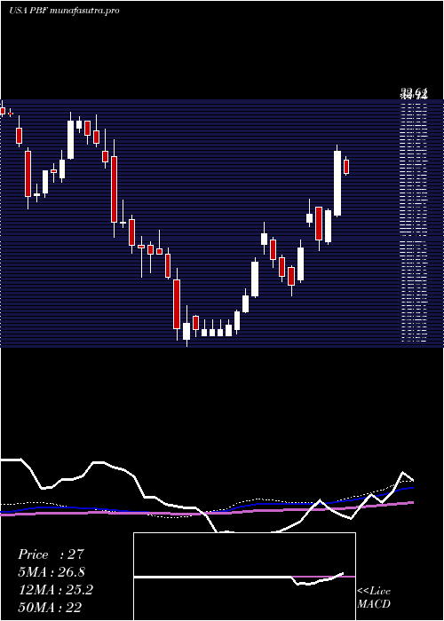Click the '5MA : 26.8' label
This screenshot has height=621, width=444.
tap(52, 572)
